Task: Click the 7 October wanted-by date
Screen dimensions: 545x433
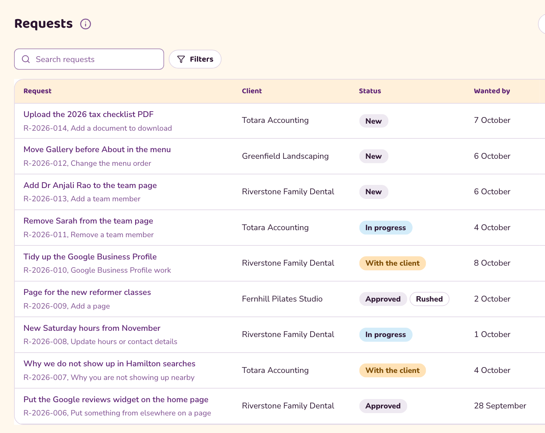Action: [x=492, y=120]
